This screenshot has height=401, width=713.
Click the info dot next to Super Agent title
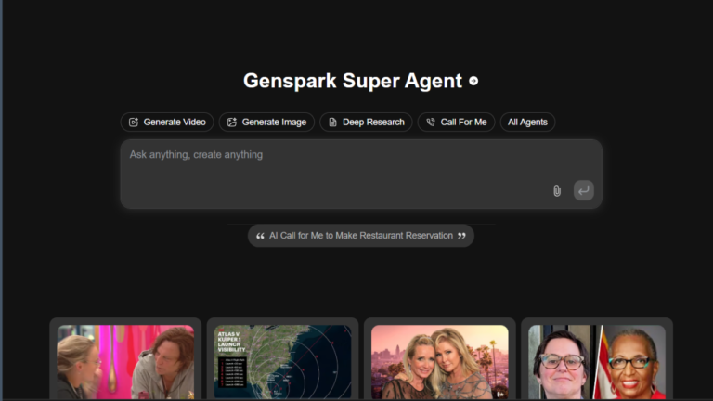(473, 81)
